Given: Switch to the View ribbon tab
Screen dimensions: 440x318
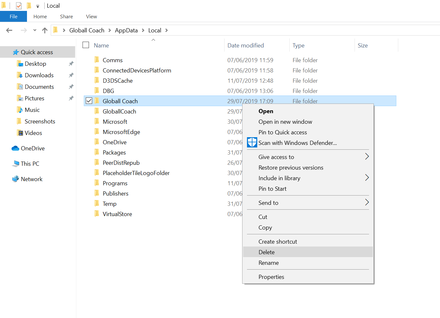Looking at the screenshot, I should 92,17.
